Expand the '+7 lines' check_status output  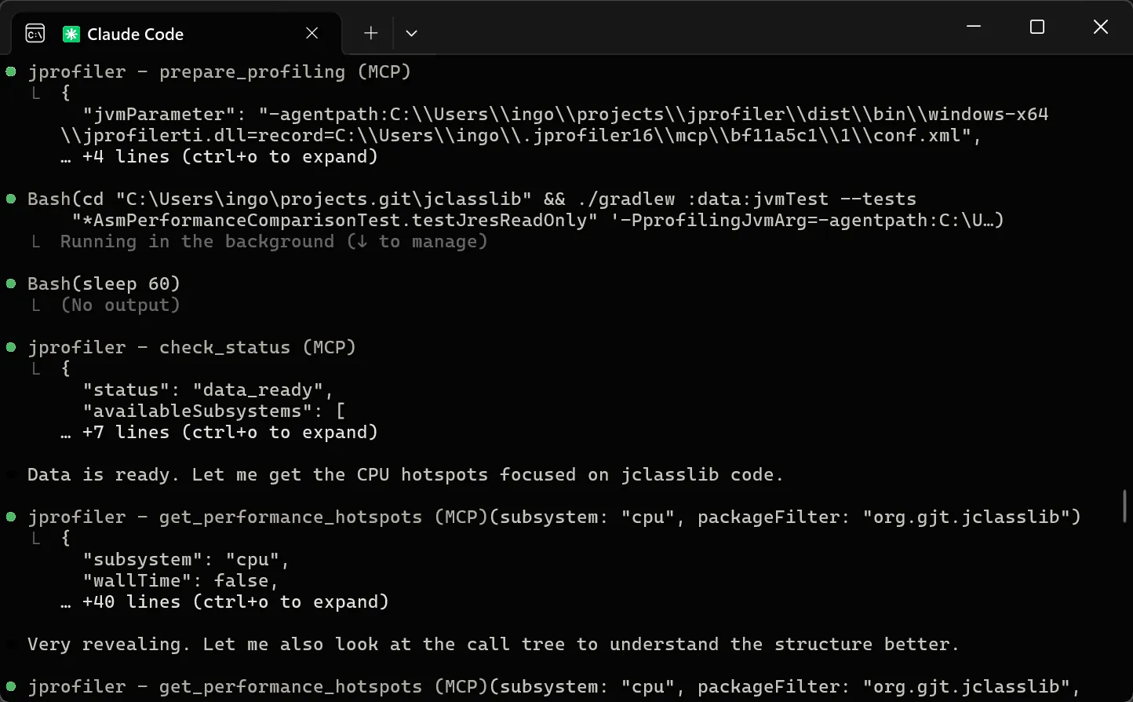(230, 431)
